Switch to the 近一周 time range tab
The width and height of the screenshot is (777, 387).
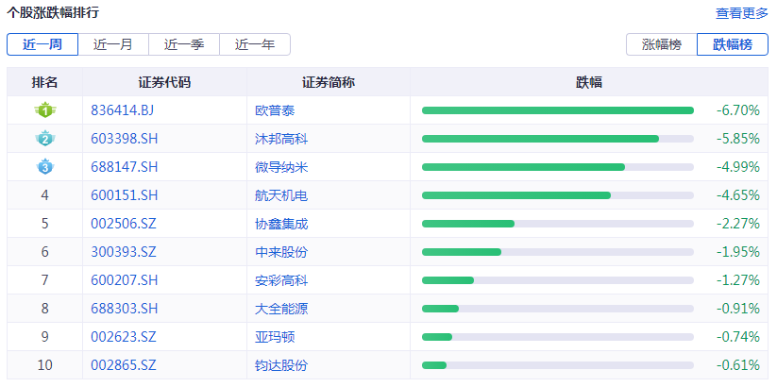[x=42, y=44]
